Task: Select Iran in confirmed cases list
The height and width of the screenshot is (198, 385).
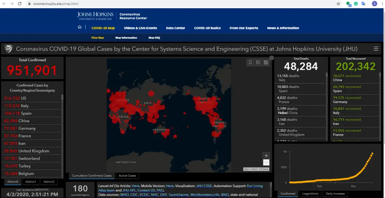Action: click(32, 143)
